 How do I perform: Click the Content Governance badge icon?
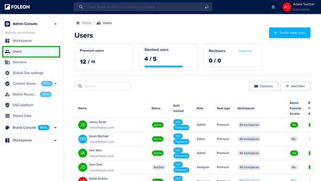point(7,83)
